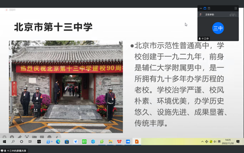Launch Microsoft Store from the taskbar

pyautogui.click(x=67, y=142)
